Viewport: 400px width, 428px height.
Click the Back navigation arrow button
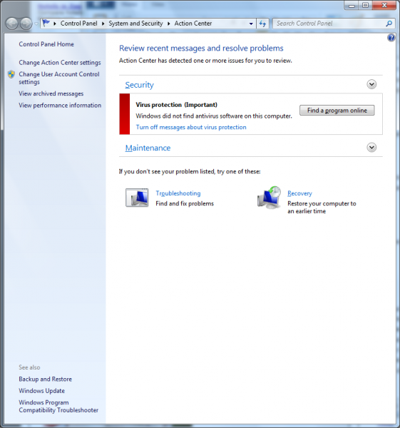coord(12,24)
